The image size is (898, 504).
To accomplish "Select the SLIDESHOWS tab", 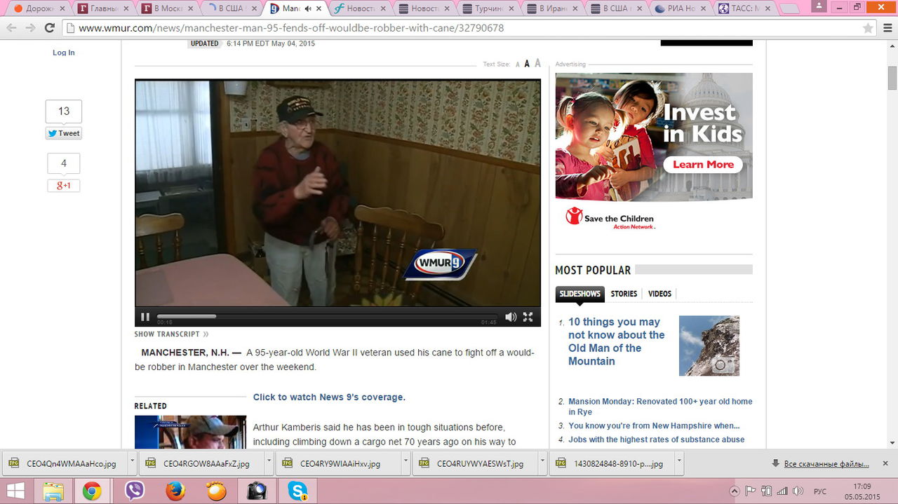I will point(579,294).
